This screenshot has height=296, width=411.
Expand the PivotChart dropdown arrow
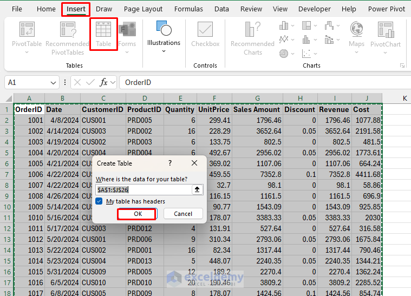coord(386,52)
